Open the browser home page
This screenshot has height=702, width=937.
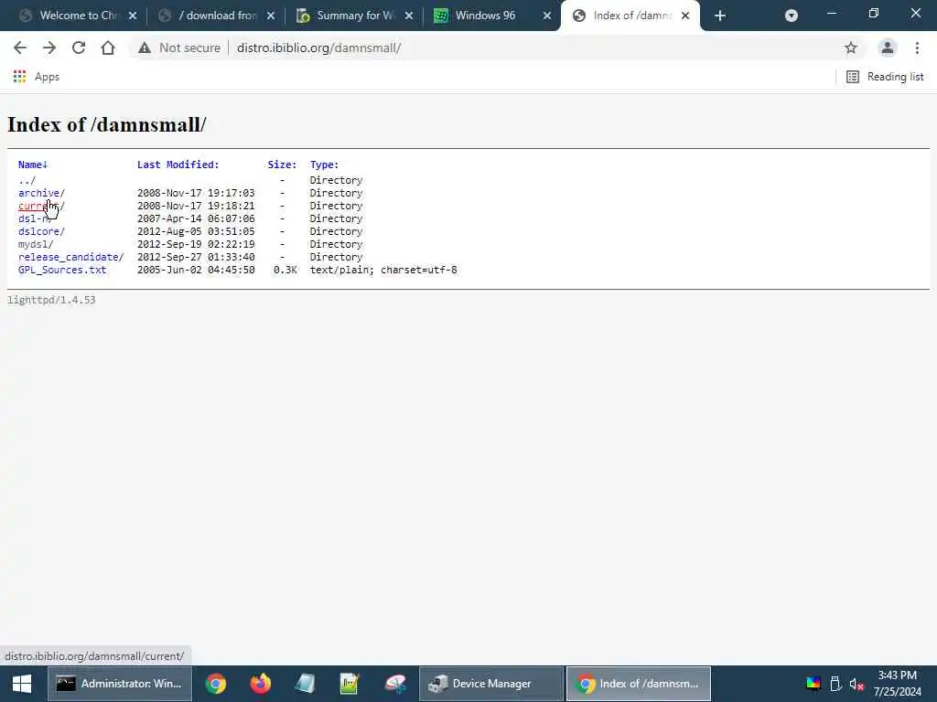108,48
